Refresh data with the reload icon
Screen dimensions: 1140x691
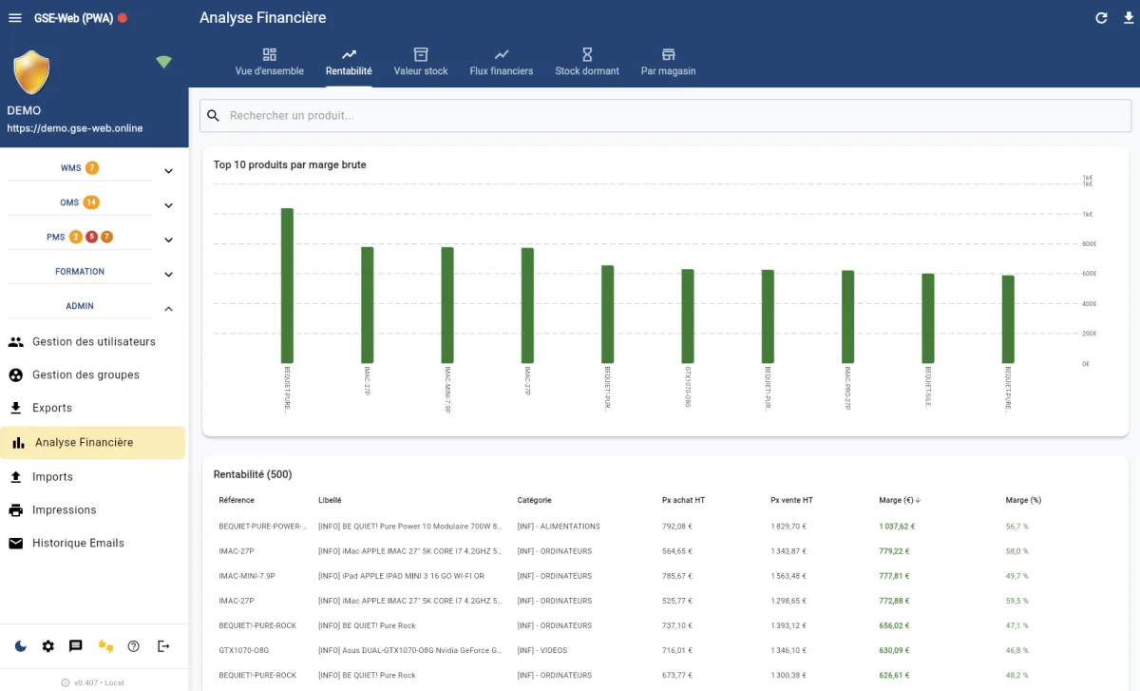tap(1101, 17)
